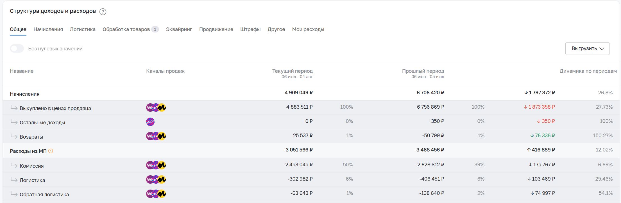Open the Мои расходы tab
The height and width of the screenshot is (203, 621).
point(308,29)
